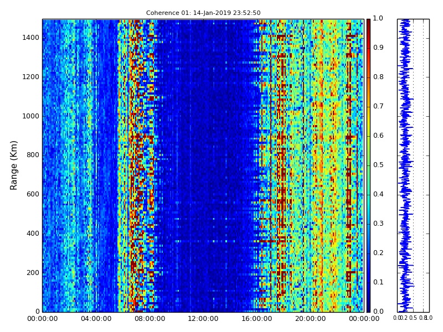Click the 0.7 colorbar tick label
443x332 pixels.
(378, 106)
